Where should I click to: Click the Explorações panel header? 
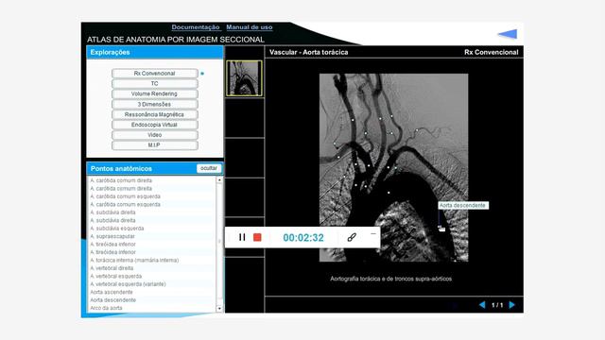pyautogui.click(x=155, y=52)
